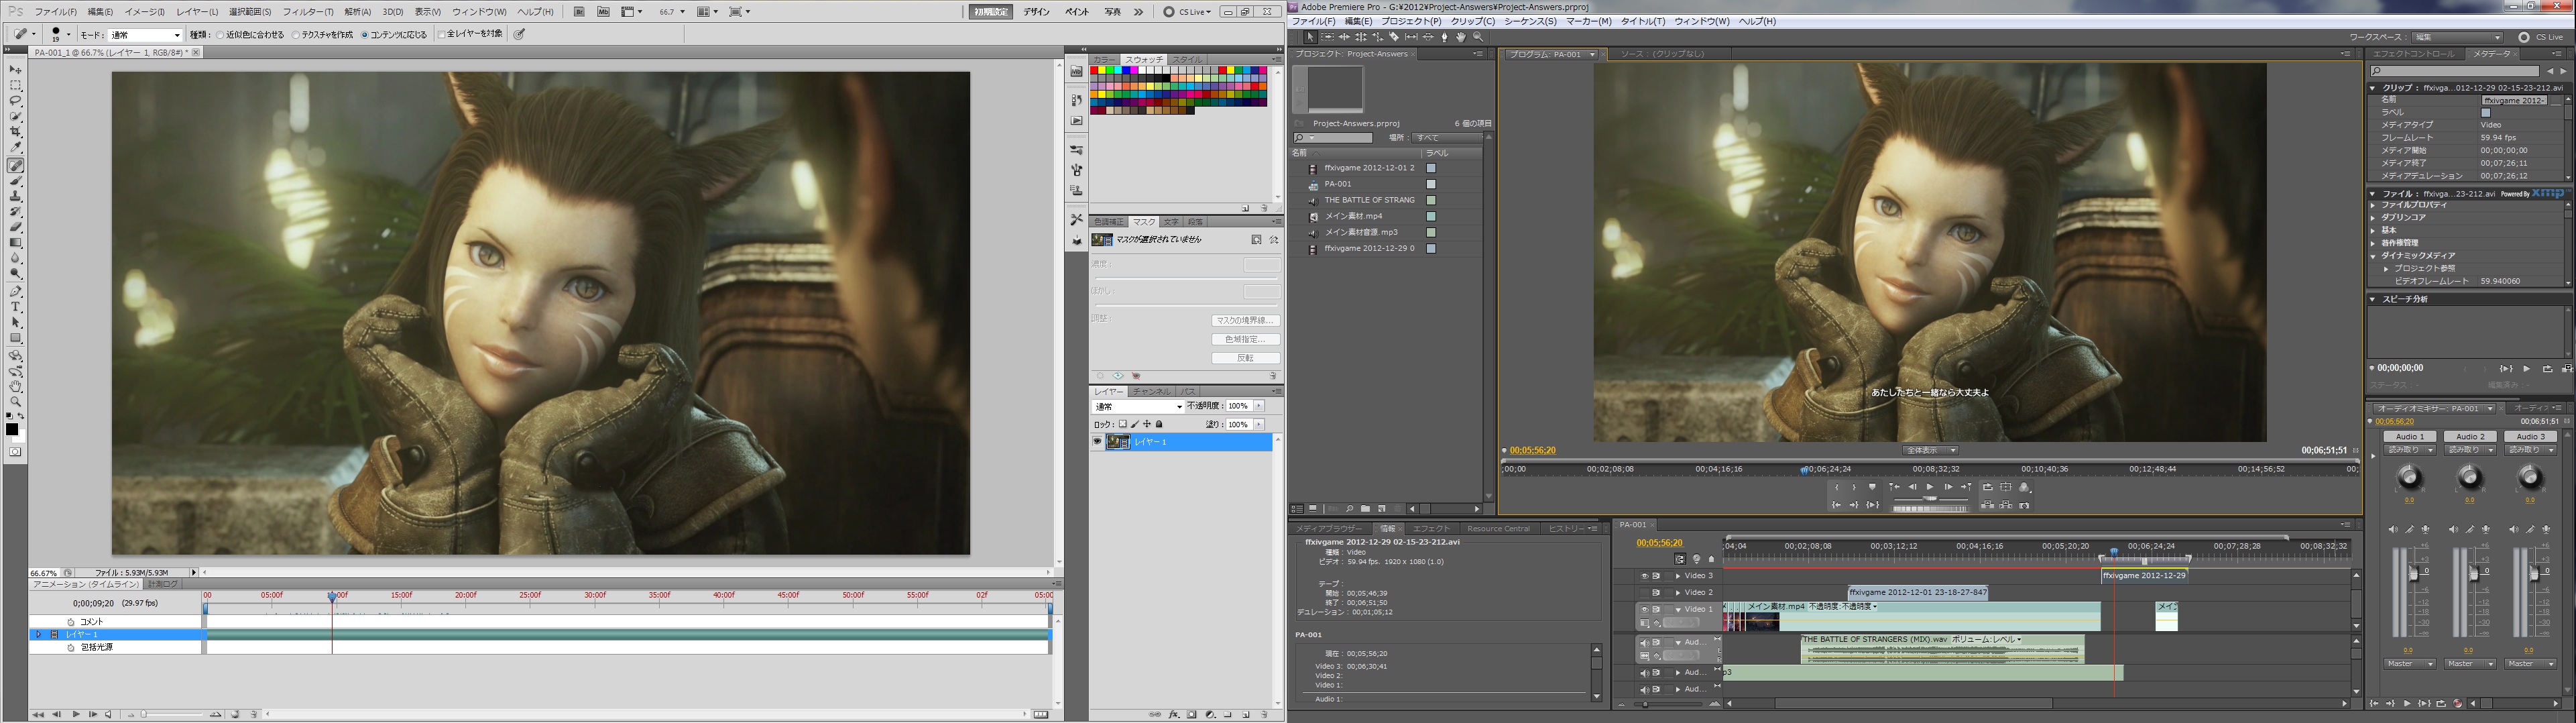Hide レイヤー 1 using its eye icon
Screen dimensions: 2576x723
click(1097, 441)
